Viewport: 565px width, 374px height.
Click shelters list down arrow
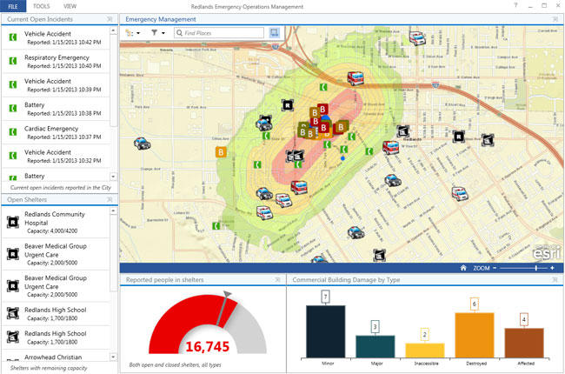[114, 357]
